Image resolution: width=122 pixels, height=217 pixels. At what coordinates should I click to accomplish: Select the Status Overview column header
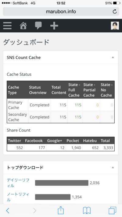click(x=38, y=90)
